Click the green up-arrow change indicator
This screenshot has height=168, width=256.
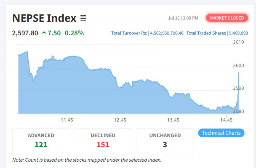point(44,33)
